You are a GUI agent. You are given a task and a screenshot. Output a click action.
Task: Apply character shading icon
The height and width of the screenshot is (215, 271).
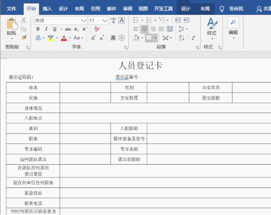coord(113,38)
